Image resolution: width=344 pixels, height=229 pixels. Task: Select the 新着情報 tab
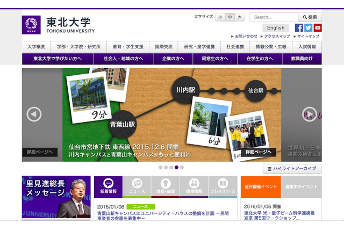tap(109, 187)
